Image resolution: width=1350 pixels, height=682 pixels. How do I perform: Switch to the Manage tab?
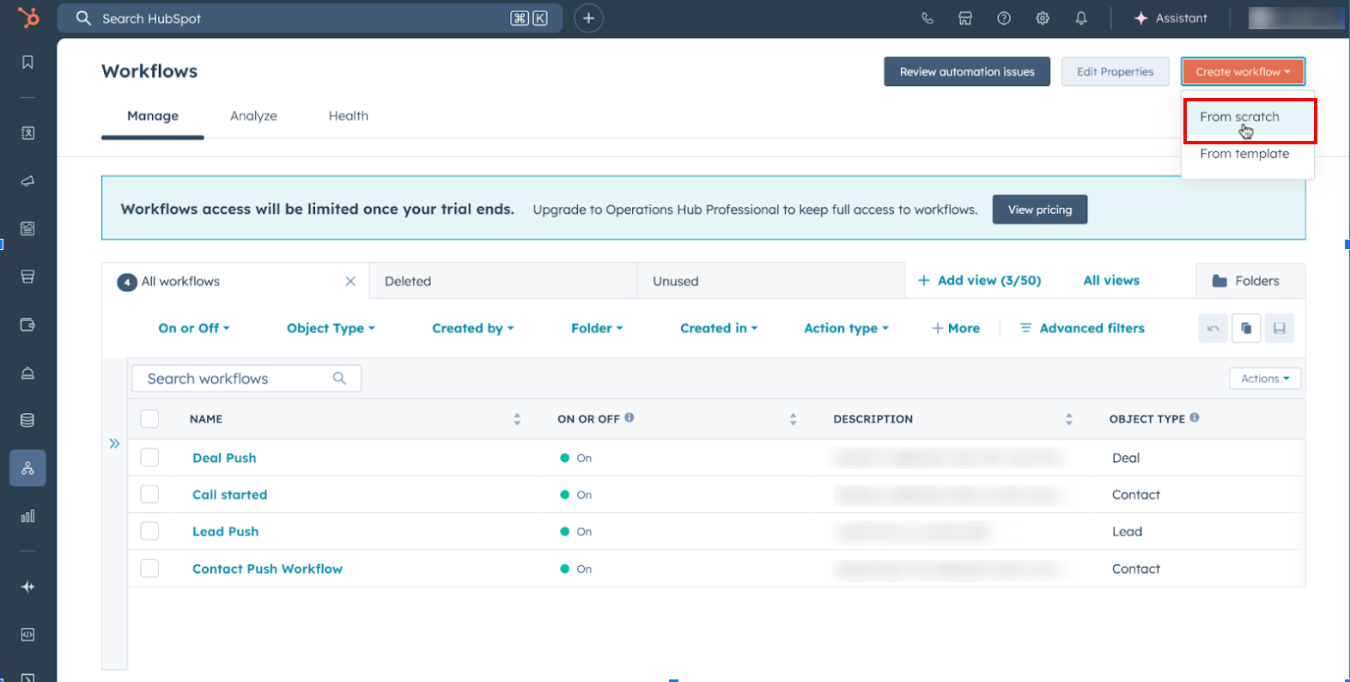pyautogui.click(x=153, y=116)
